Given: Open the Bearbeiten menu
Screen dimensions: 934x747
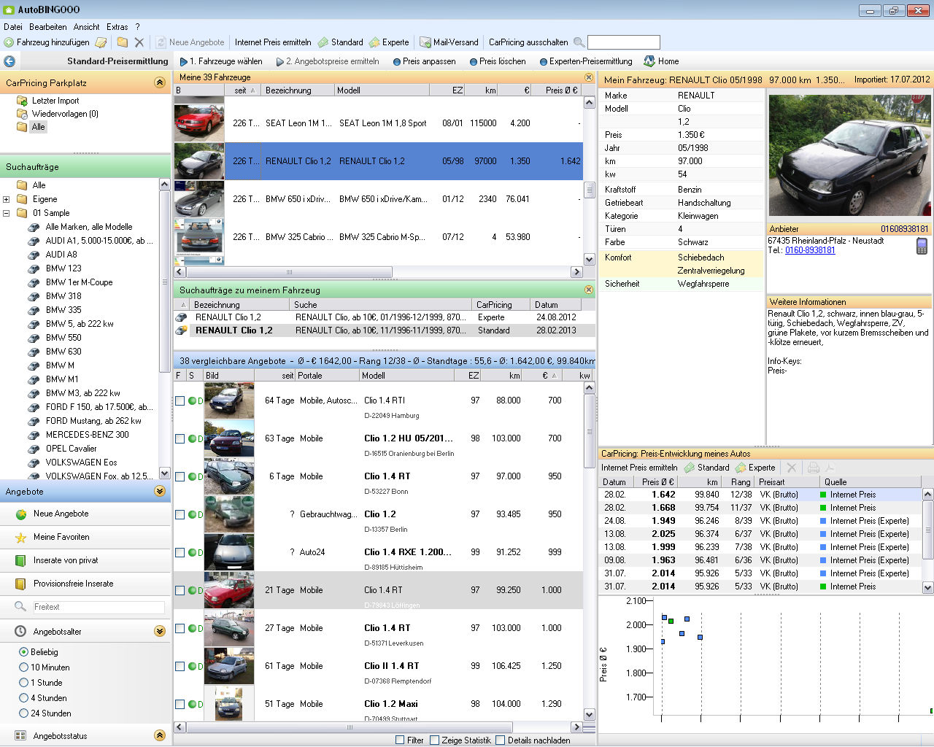Looking at the screenshot, I should point(48,27).
